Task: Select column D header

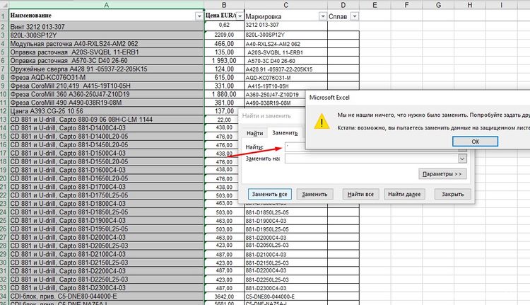Action: 343,5
